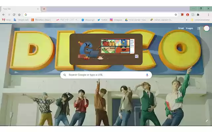
Task: Open the red square extension icon
Action: 182,15
